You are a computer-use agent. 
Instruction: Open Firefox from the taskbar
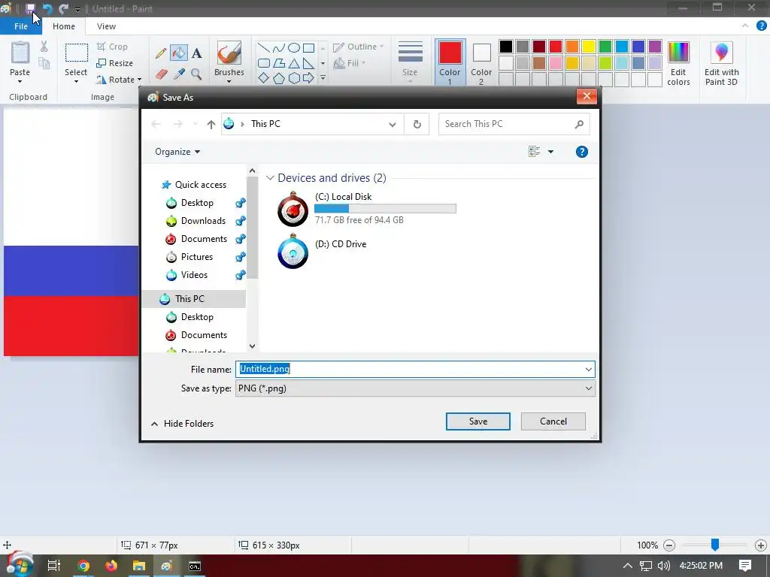tap(111, 566)
